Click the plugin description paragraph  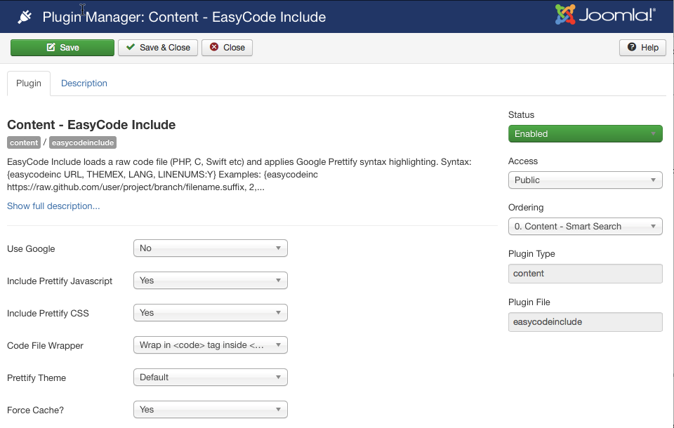[239, 175]
